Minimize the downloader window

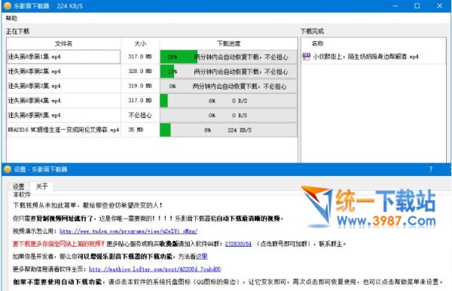395,6
